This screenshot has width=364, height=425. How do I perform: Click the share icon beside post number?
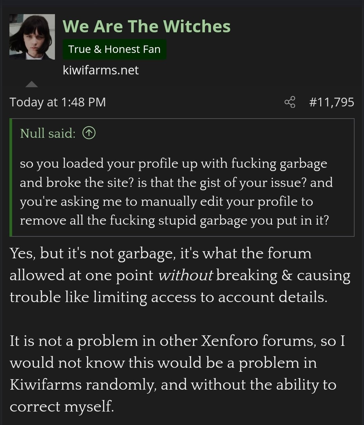point(290,102)
